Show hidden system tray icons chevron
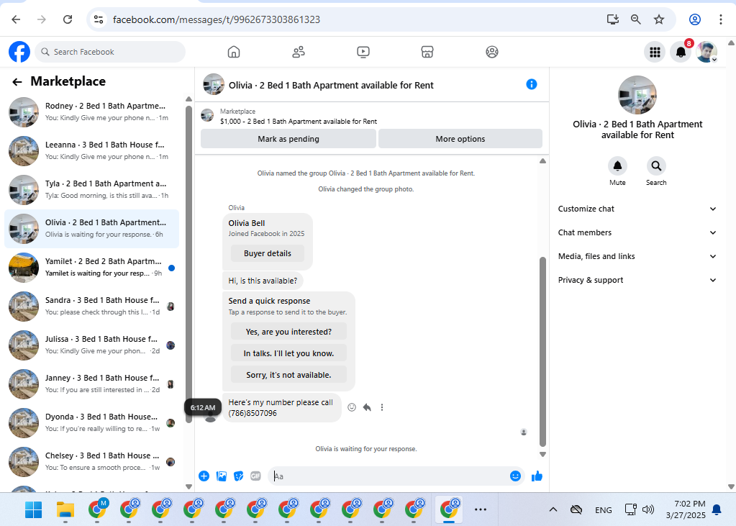The image size is (736, 526). point(553,509)
